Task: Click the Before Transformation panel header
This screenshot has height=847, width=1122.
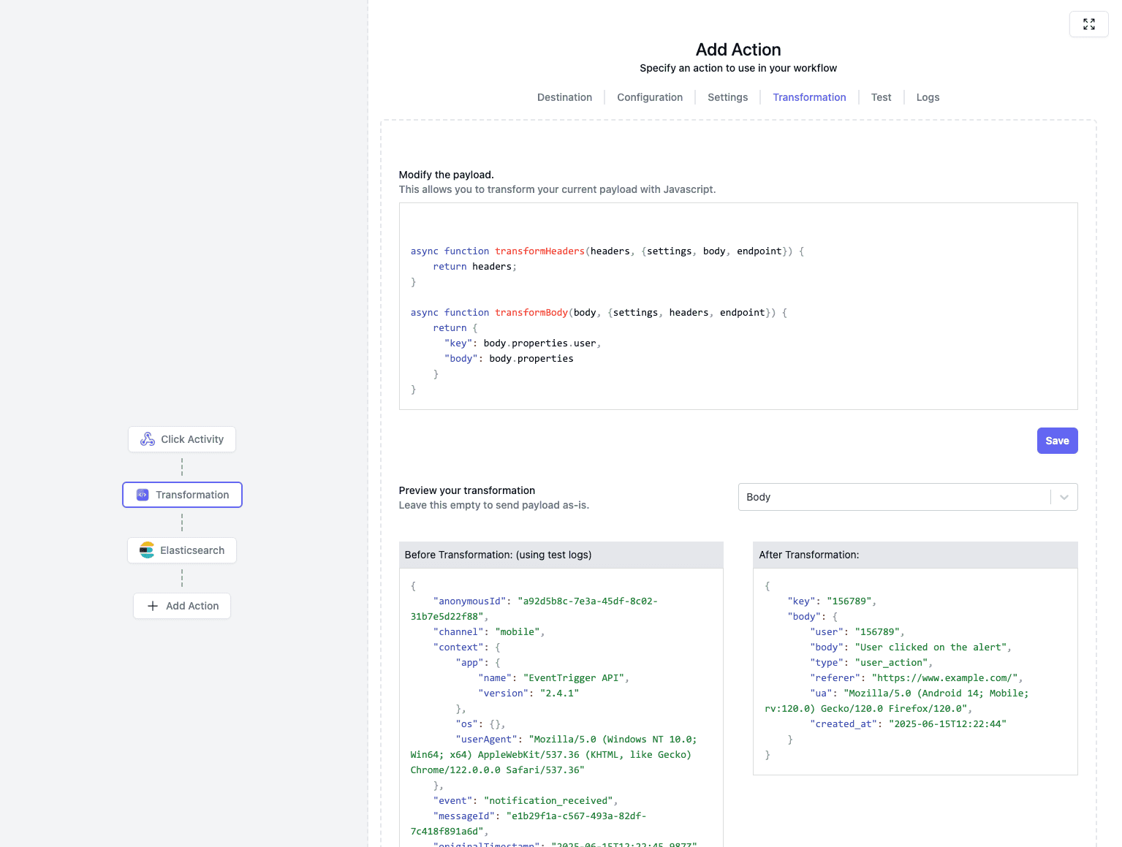Action: tap(561, 555)
